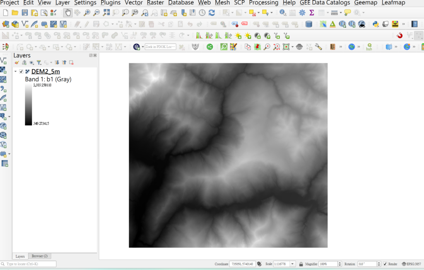Open the processing toolbox gear icon

[302, 13]
